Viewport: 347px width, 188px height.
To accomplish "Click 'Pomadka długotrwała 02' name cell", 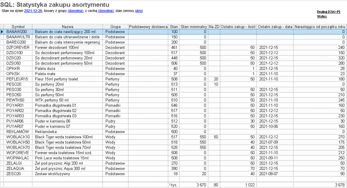I will click(67, 111).
